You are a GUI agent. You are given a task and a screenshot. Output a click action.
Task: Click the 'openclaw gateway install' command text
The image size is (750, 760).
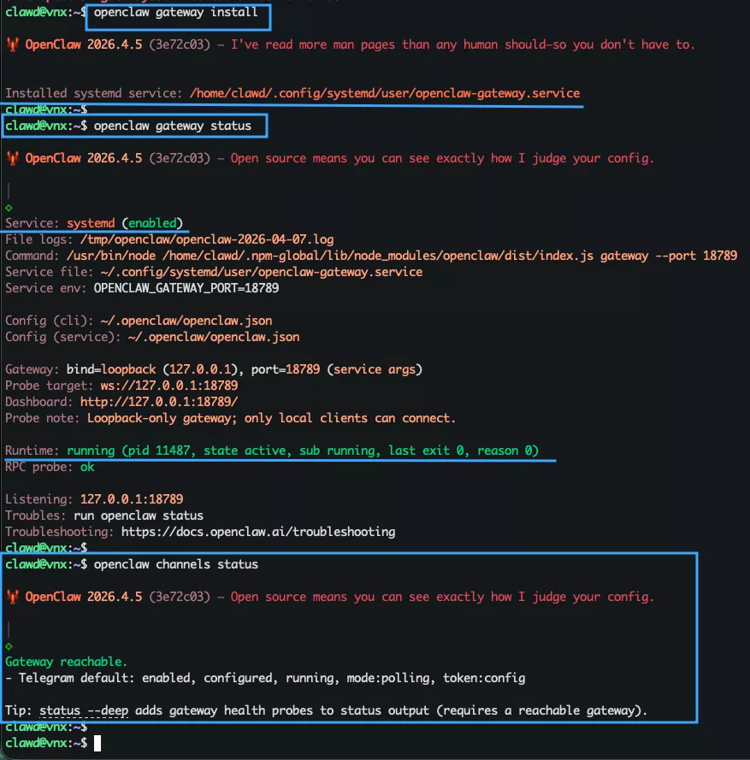(175, 12)
